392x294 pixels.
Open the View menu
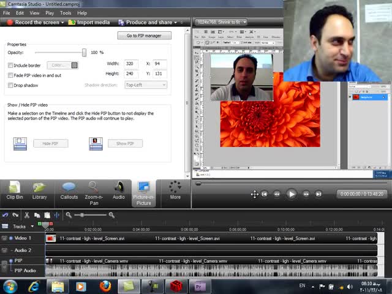tap(34, 13)
